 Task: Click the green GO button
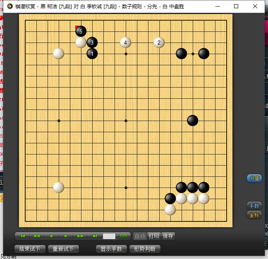pos(123,236)
